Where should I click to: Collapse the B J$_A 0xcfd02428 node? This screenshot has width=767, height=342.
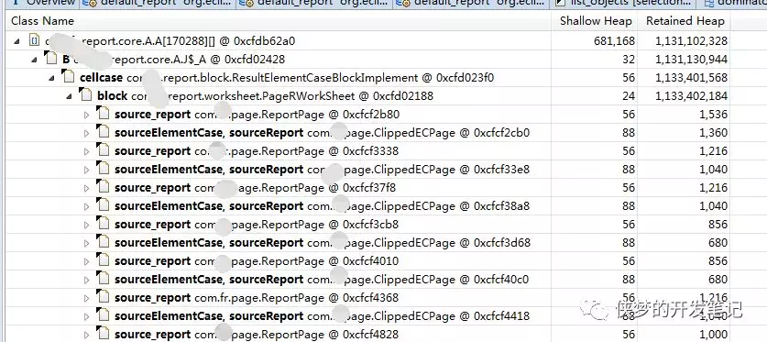(x=34, y=60)
